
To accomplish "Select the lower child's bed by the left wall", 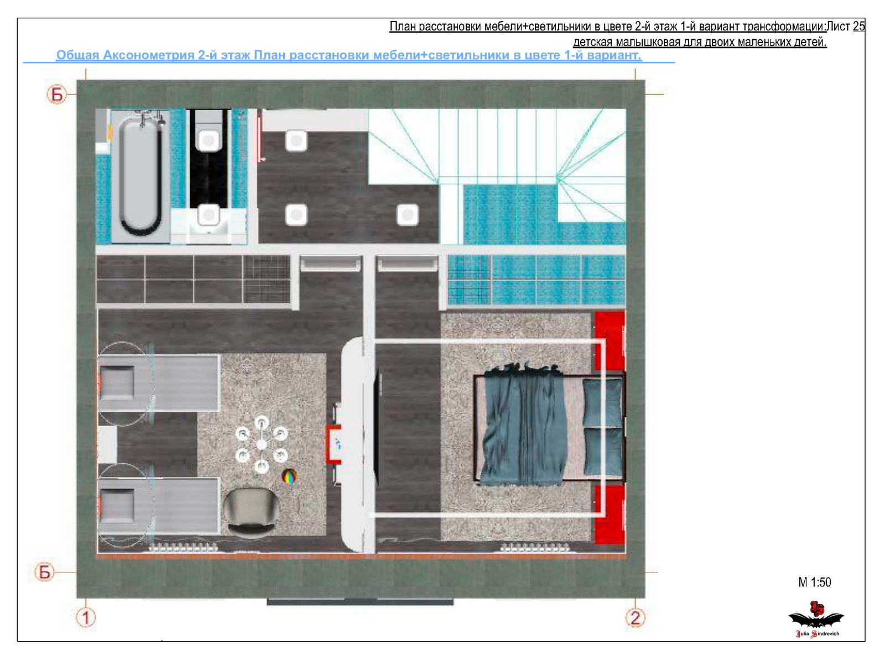I will [x=159, y=506].
